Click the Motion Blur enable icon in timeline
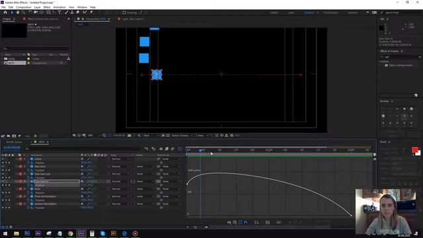Screen dimensions: 423x238 pos(173,149)
